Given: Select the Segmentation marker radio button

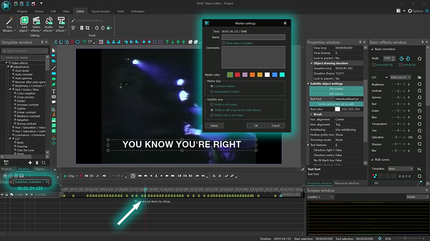Looking at the screenshot, I should click(212, 91).
